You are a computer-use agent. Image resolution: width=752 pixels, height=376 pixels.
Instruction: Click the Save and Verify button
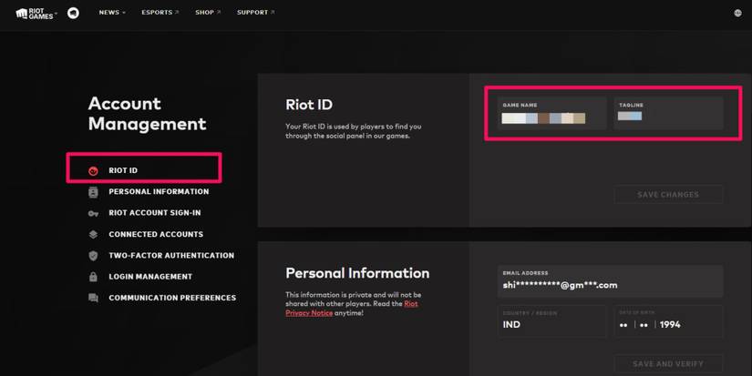pyautogui.click(x=668, y=363)
